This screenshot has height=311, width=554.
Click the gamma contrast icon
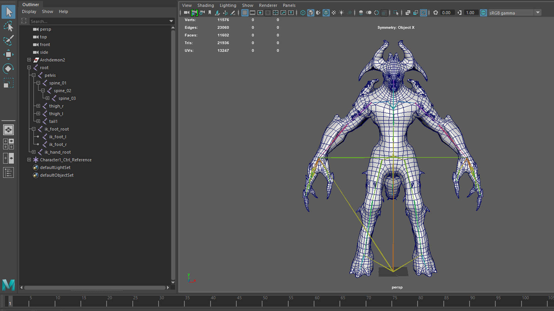click(459, 13)
